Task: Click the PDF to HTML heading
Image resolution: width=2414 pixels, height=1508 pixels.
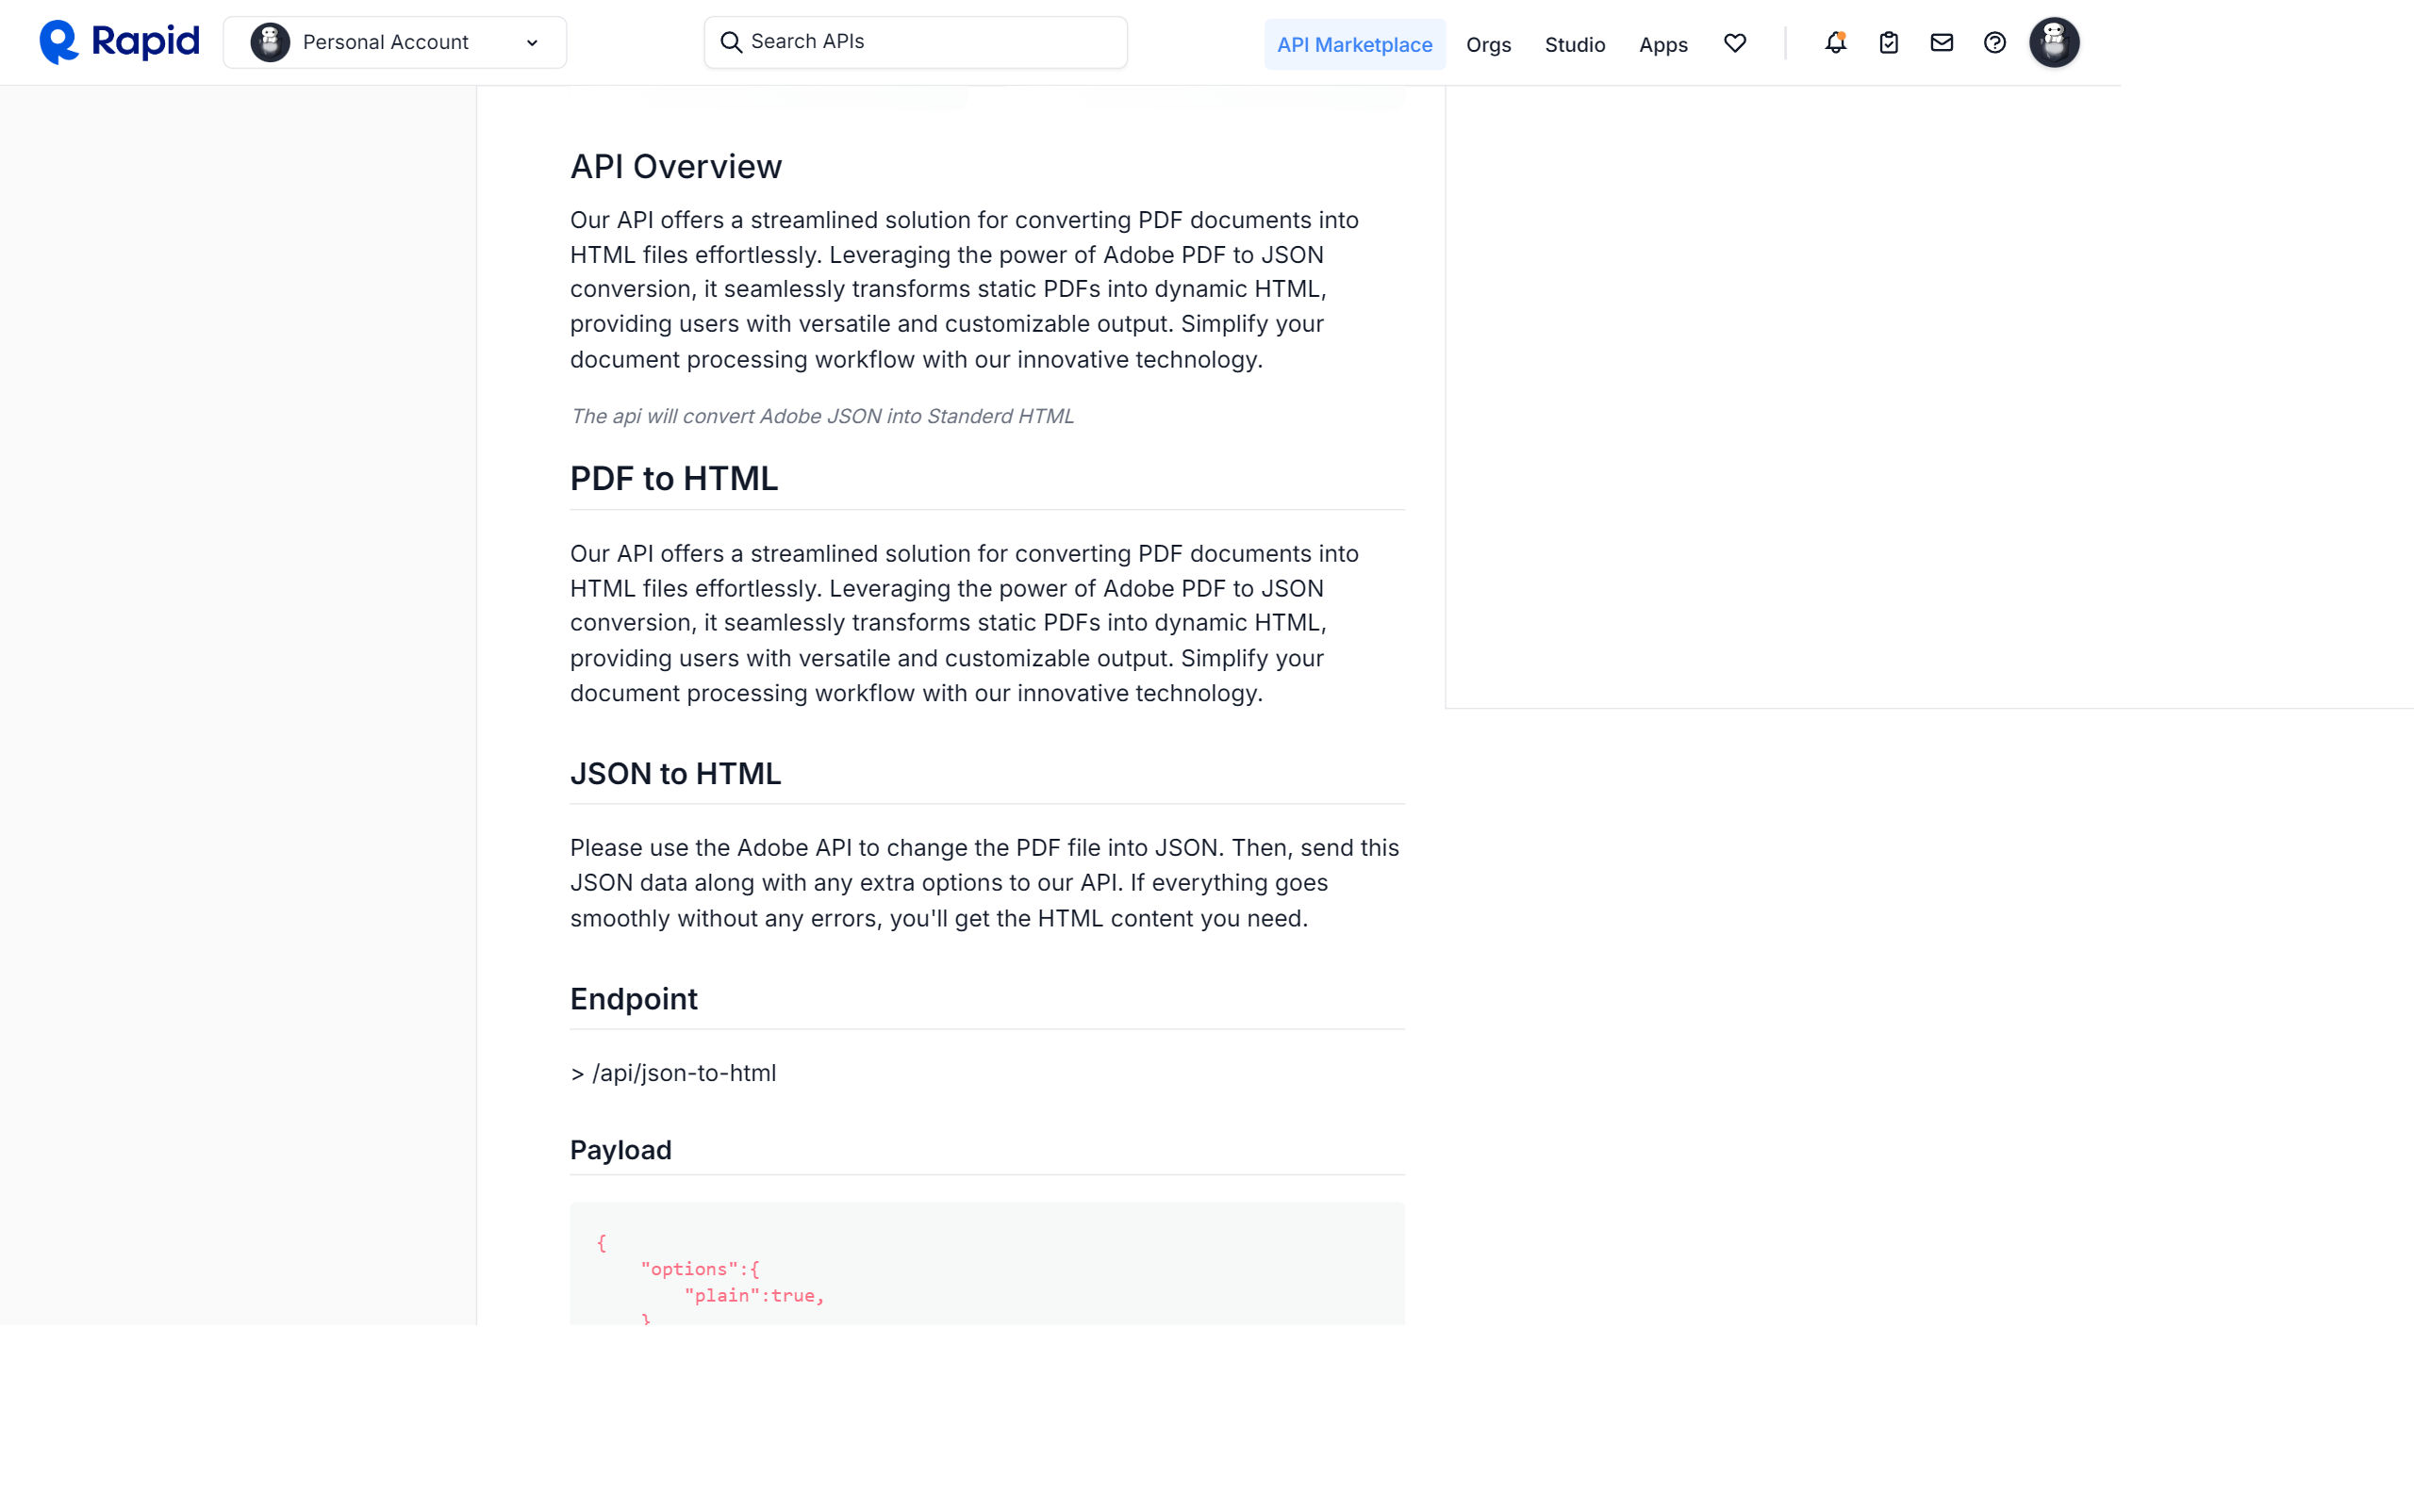Action: point(673,478)
